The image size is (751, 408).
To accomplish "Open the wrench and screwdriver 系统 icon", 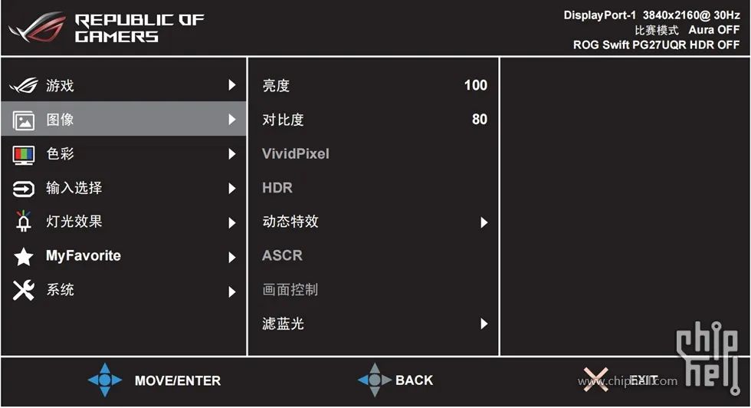I will [x=24, y=290].
